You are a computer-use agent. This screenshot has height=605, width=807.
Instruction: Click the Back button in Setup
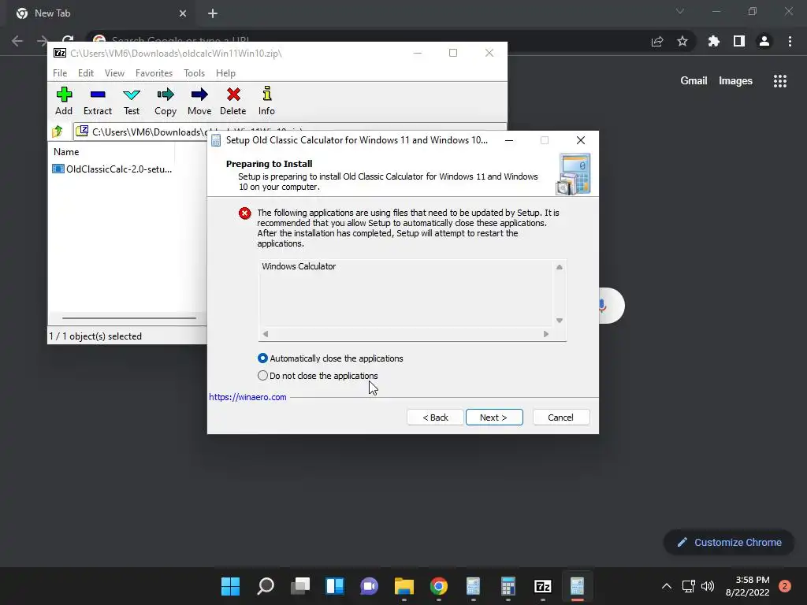coord(435,418)
